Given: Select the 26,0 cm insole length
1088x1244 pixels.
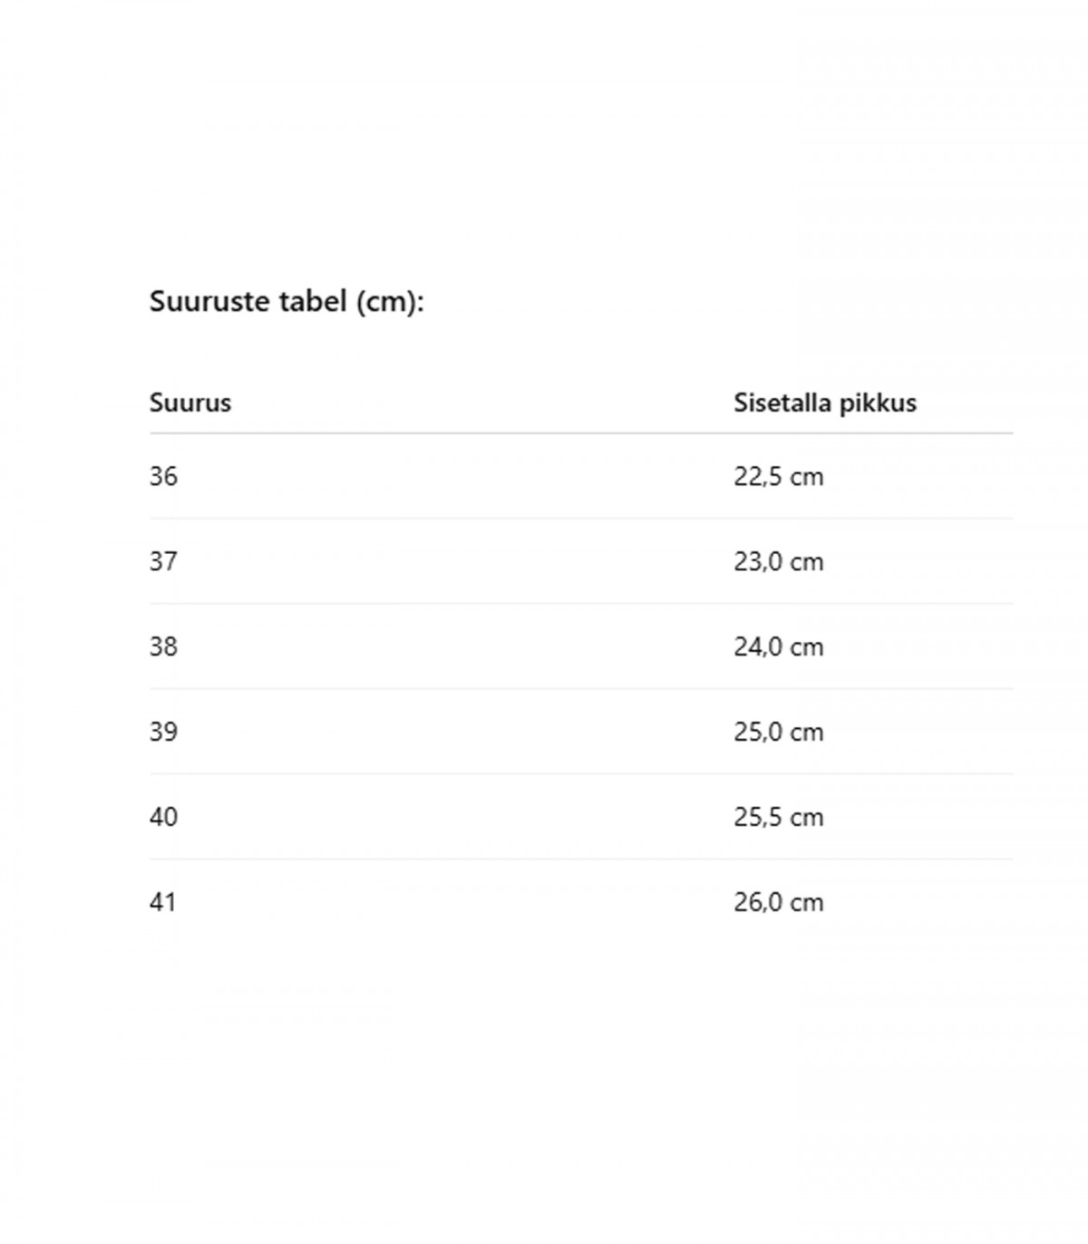Looking at the screenshot, I should tap(779, 902).
